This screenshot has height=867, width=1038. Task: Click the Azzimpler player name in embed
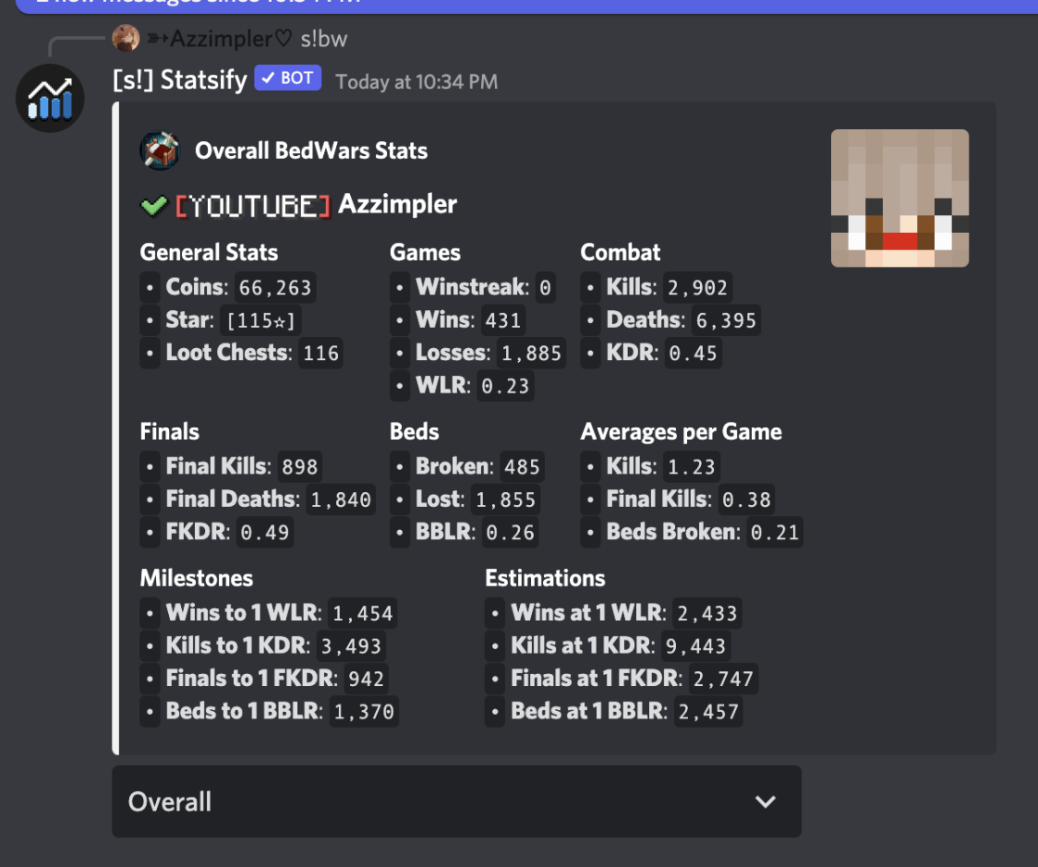pyautogui.click(x=397, y=204)
